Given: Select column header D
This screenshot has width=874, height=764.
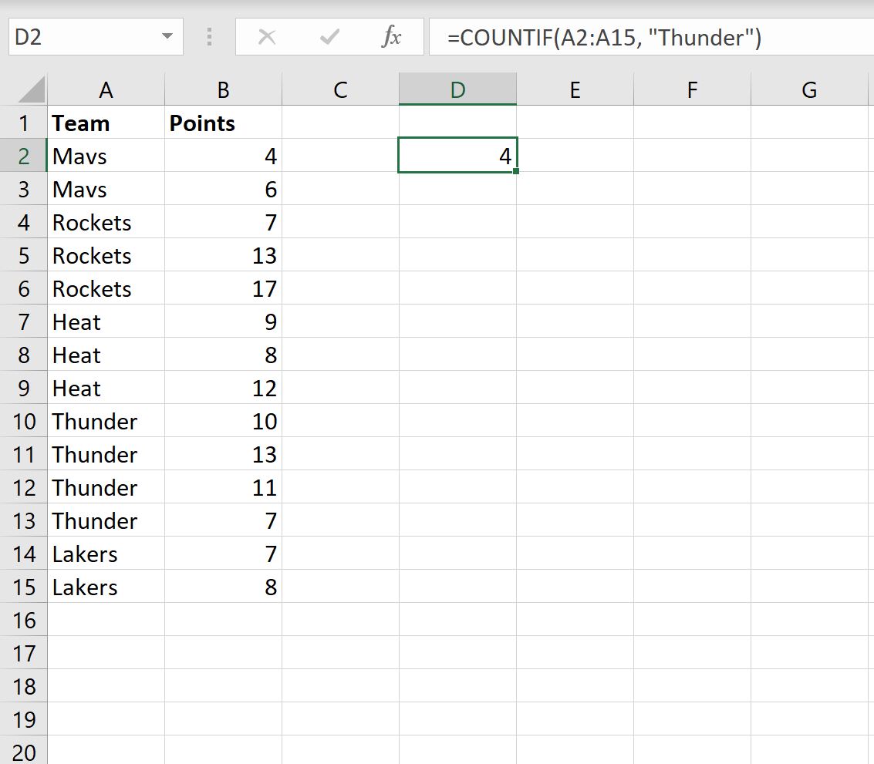Looking at the screenshot, I should (x=457, y=89).
